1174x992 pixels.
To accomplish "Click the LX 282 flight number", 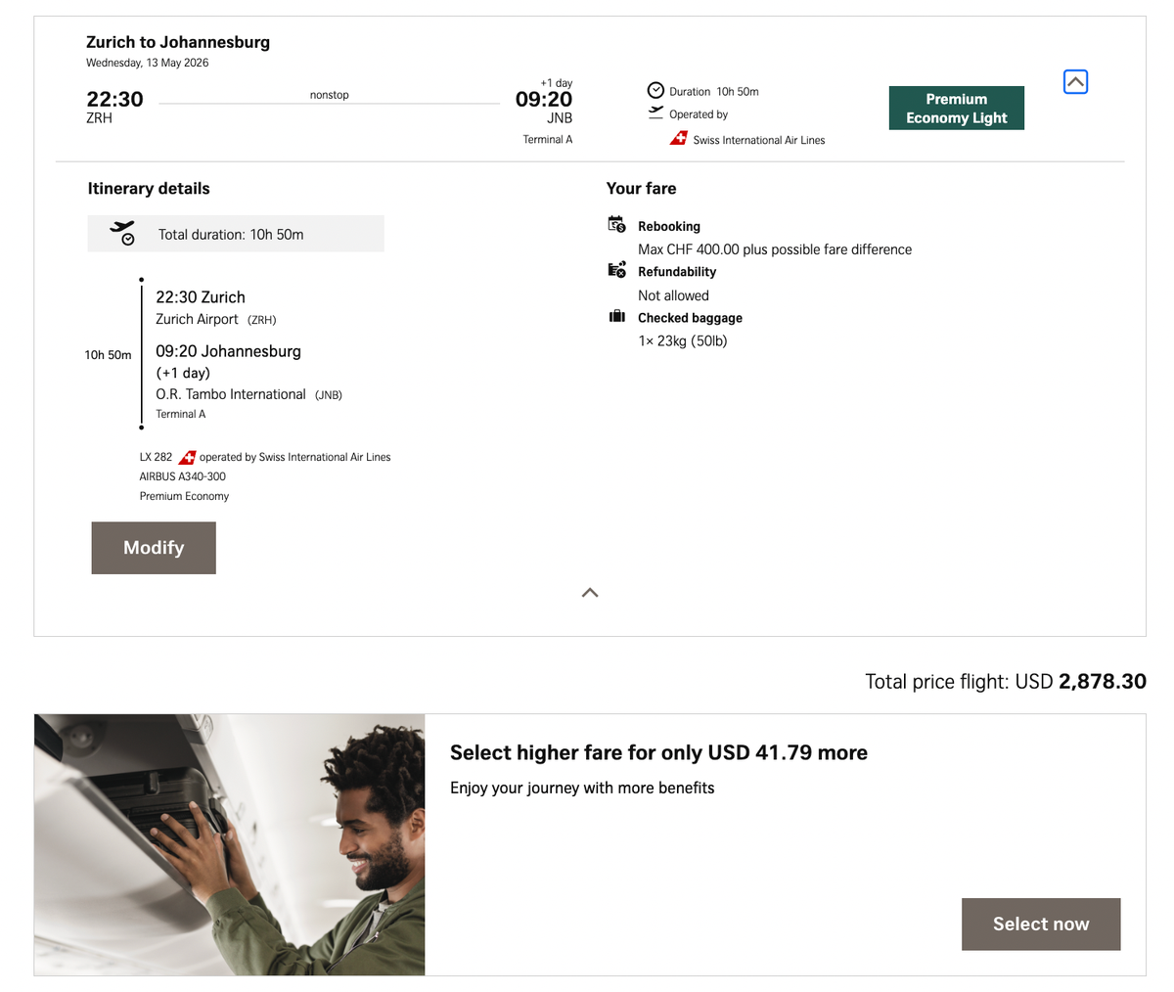I will pos(156,456).
